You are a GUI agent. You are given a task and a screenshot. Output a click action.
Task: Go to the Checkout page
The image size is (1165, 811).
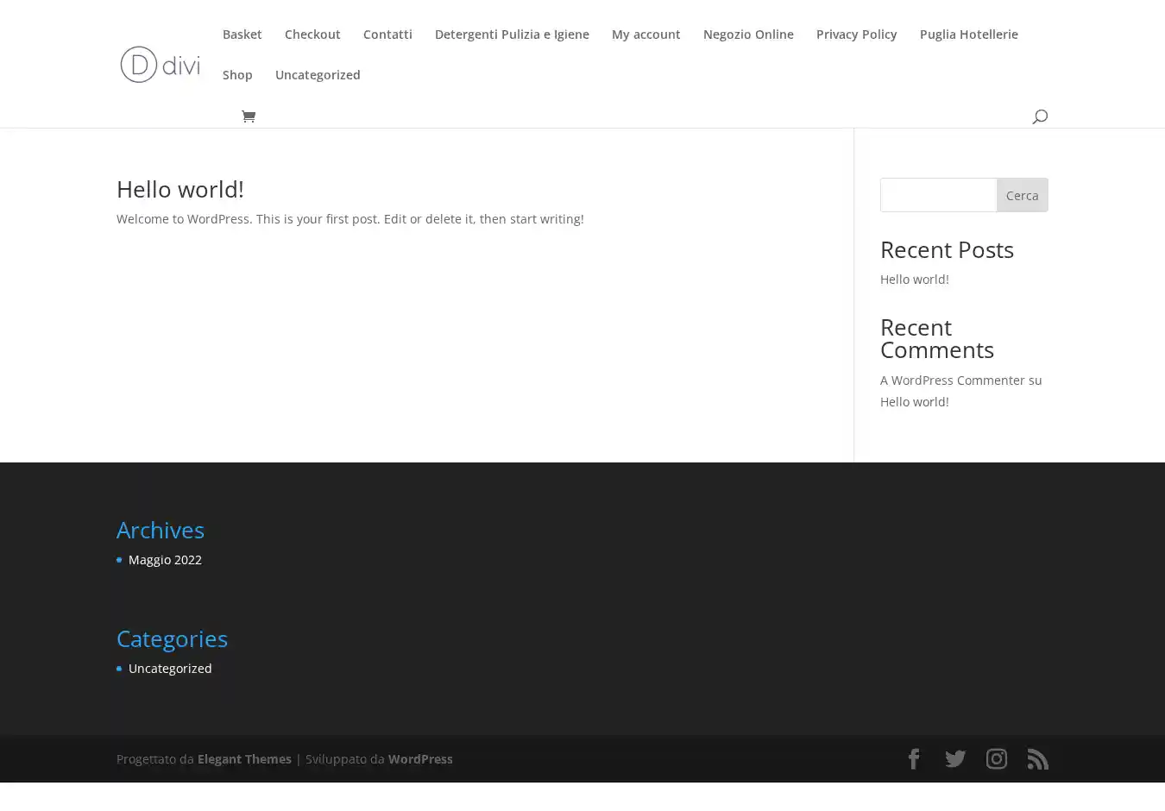coord(312,35)
